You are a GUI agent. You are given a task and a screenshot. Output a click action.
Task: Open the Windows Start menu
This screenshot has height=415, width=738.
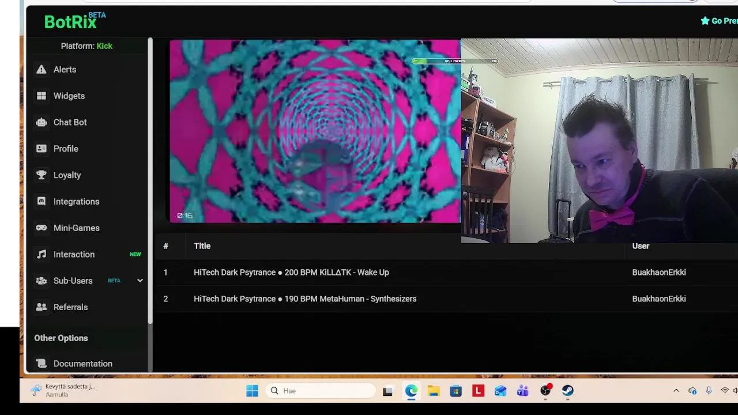coord(252,391)
